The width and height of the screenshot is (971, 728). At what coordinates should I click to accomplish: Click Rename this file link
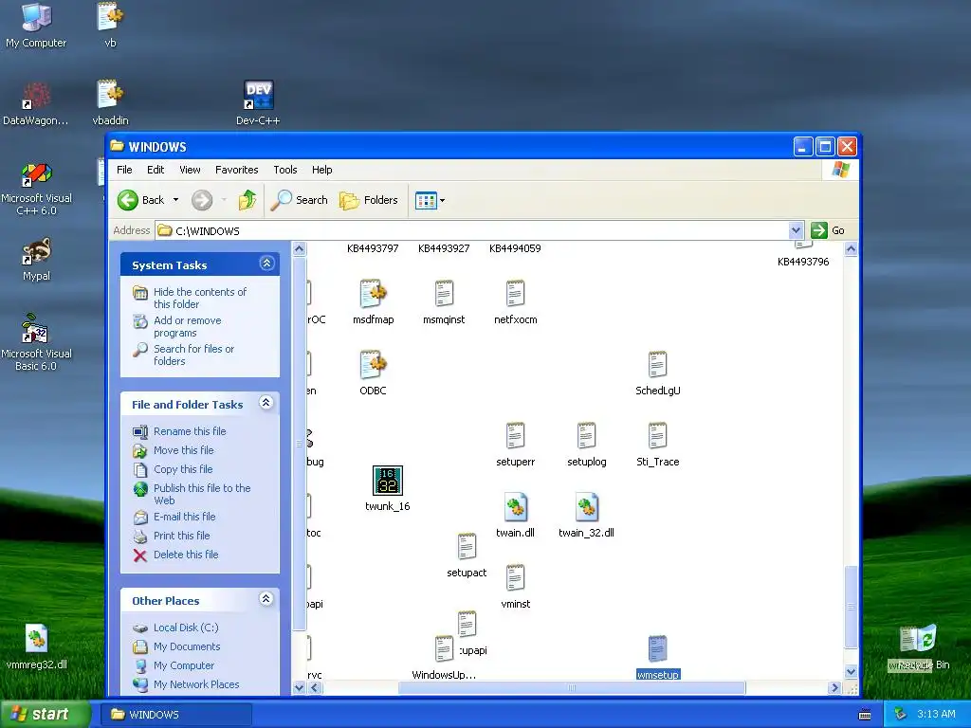click(x=190, y=431)
